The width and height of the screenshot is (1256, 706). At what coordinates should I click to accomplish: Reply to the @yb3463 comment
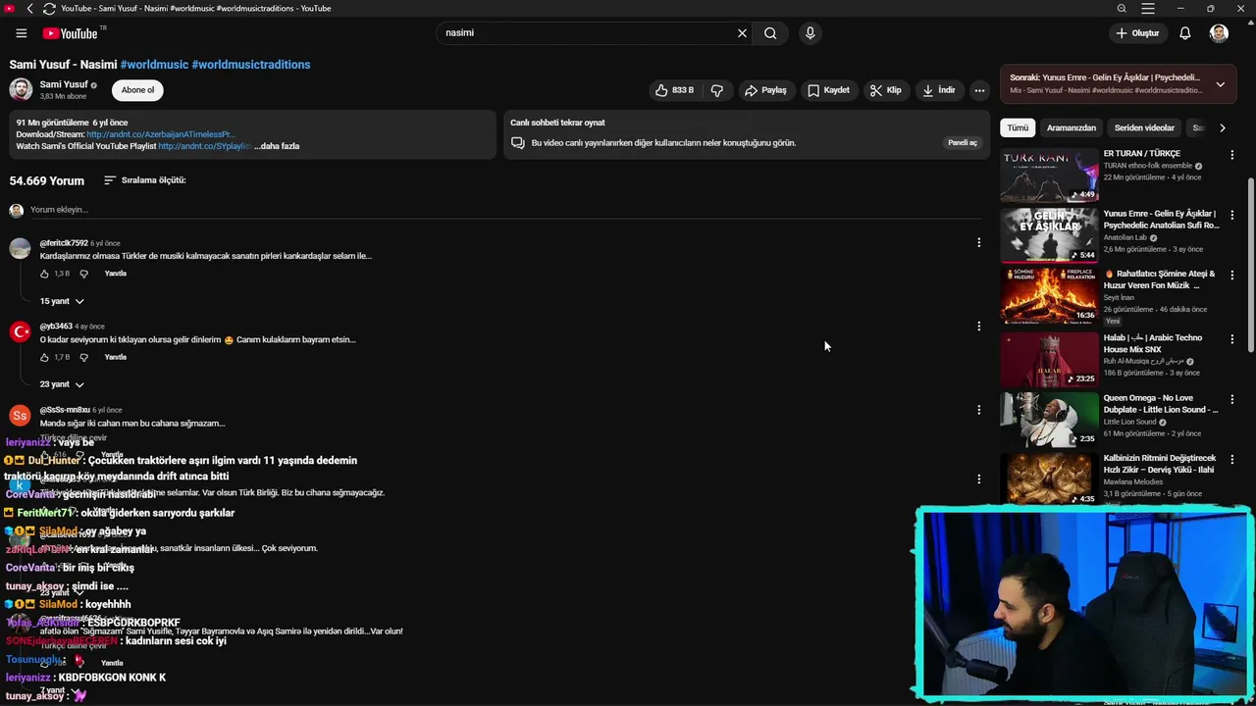(x=116, y=357)
